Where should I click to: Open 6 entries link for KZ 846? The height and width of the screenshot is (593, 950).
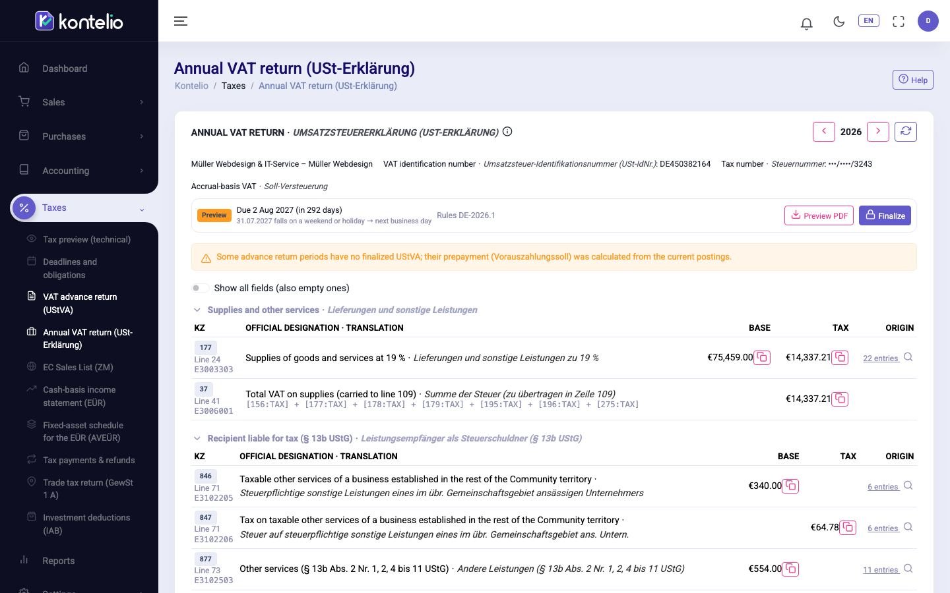pos(883,487)
